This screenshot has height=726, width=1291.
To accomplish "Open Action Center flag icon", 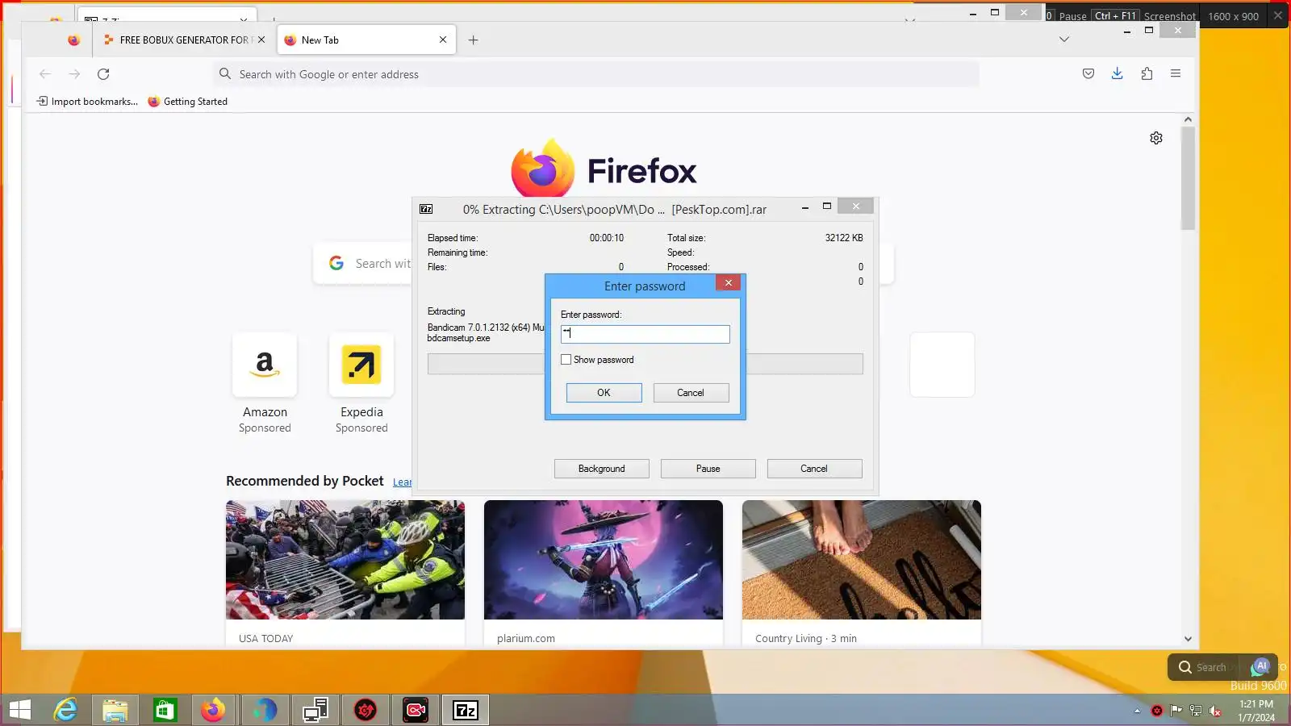I will tap(1176, 711).
